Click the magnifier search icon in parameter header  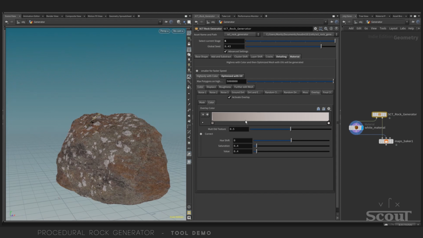pyautogui.click(x=326, y=29)
